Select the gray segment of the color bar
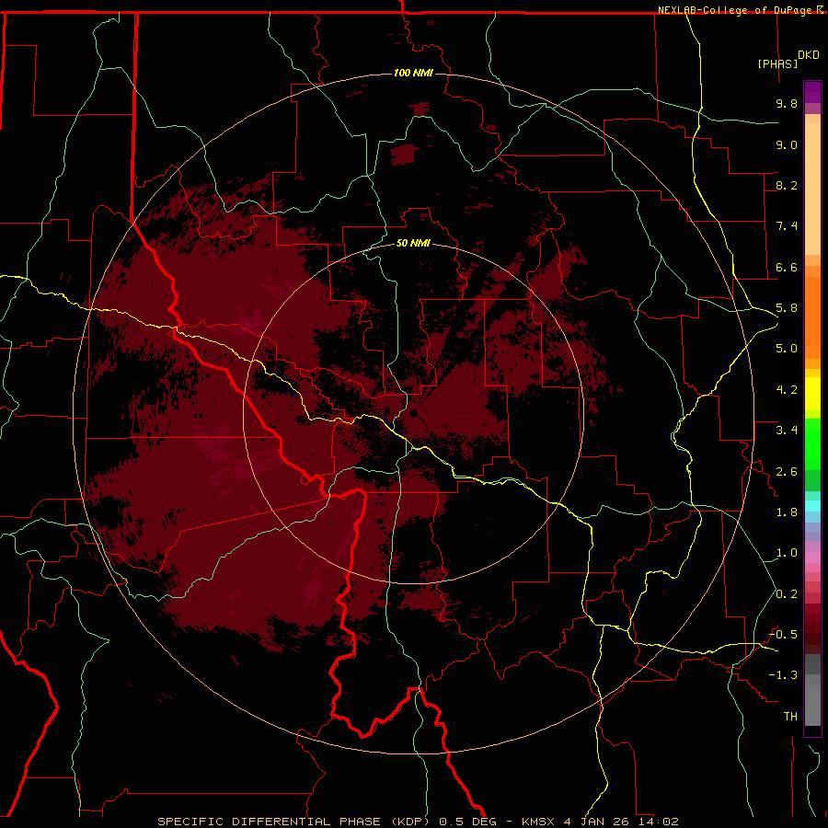 tap(812, 690)
